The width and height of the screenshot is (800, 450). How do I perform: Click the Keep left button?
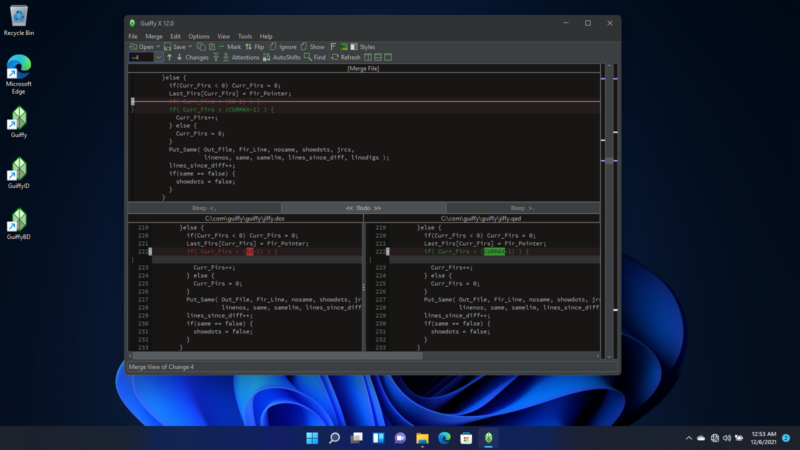[x=204, y=208]
